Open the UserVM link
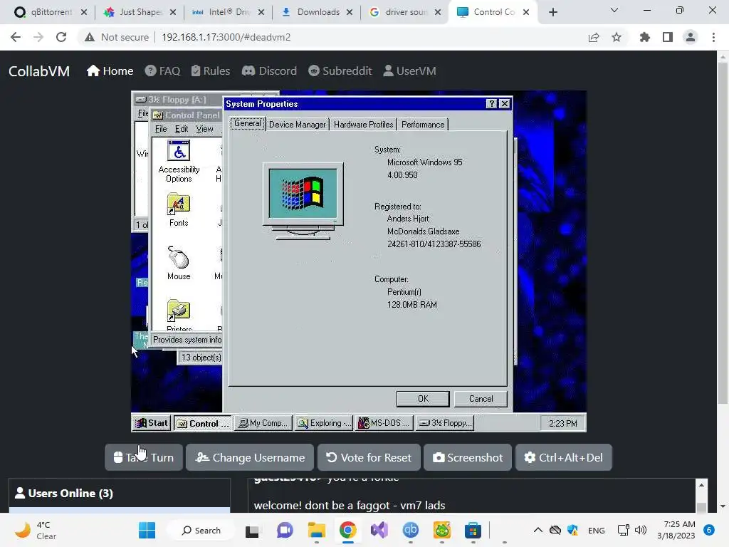729x547 pixels. (x=409, y=71)
